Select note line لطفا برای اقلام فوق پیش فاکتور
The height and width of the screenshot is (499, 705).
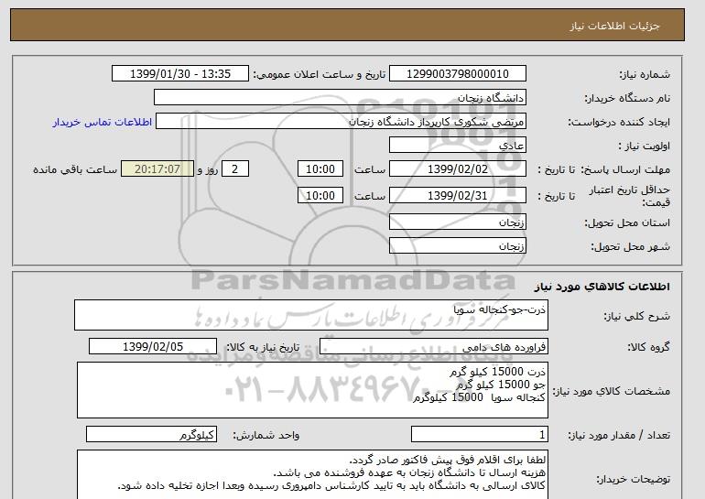[448, 461]
